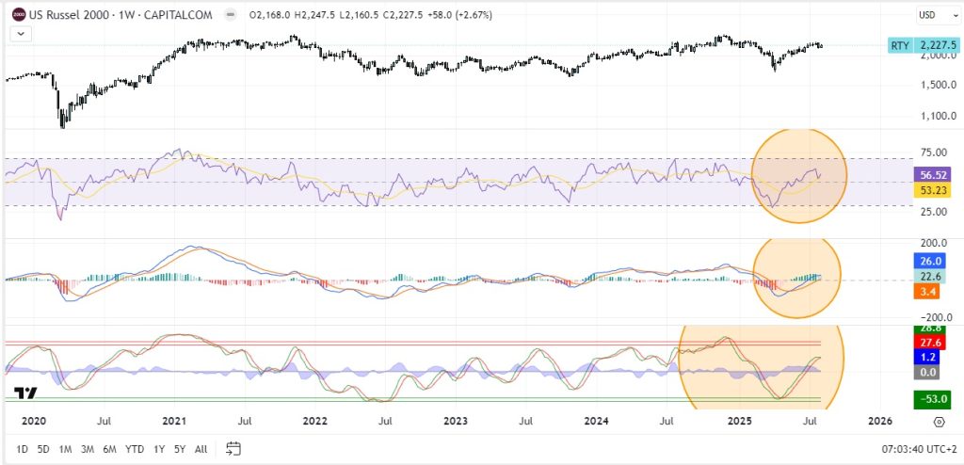Screen dimensions: 964x465
Task: Select the 1D time range
Action: (22, 449)
